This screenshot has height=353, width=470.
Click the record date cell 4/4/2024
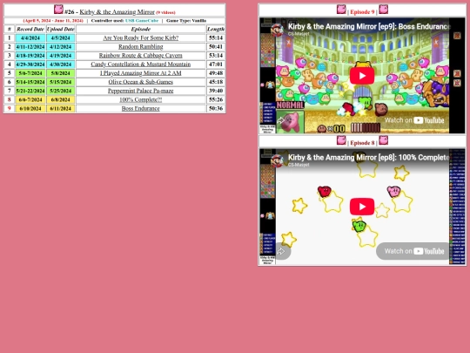pos(30,37)
